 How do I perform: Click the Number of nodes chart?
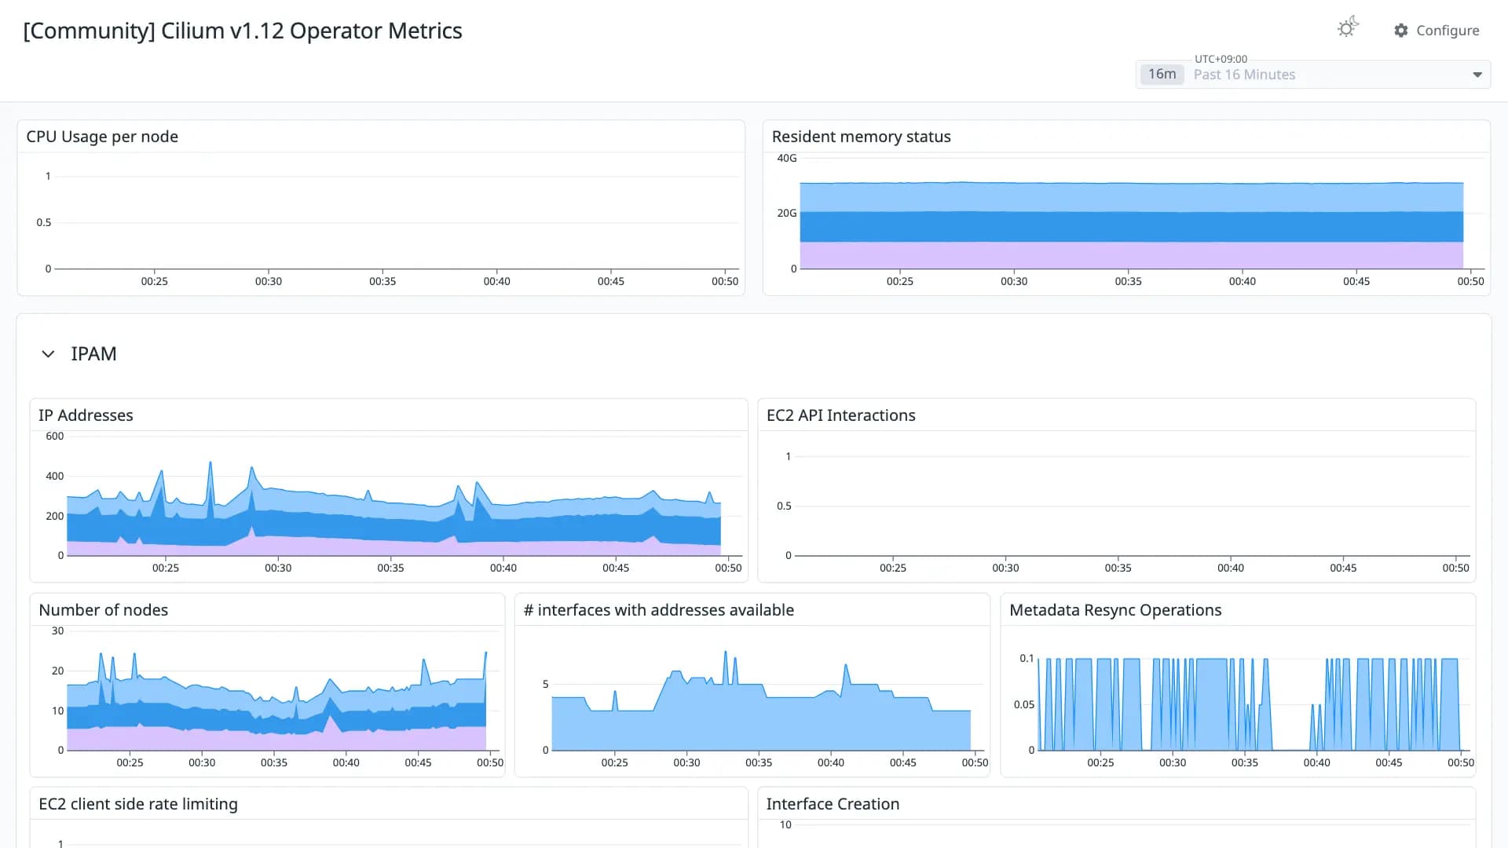pos(276,701)
